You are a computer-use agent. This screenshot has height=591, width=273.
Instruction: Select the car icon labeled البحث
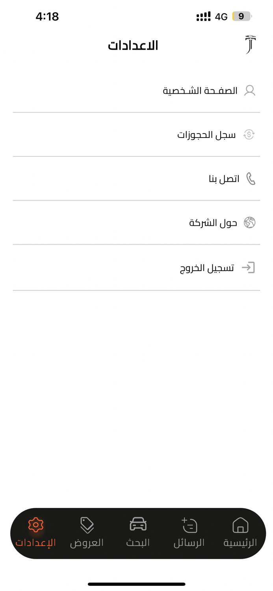tap(137, 524)
